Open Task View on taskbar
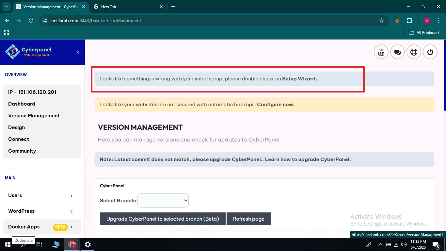Viewport: 446px width, 251px height. coord(39,244)
